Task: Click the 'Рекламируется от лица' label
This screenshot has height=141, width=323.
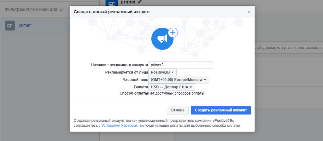Action: pos(127,72)
